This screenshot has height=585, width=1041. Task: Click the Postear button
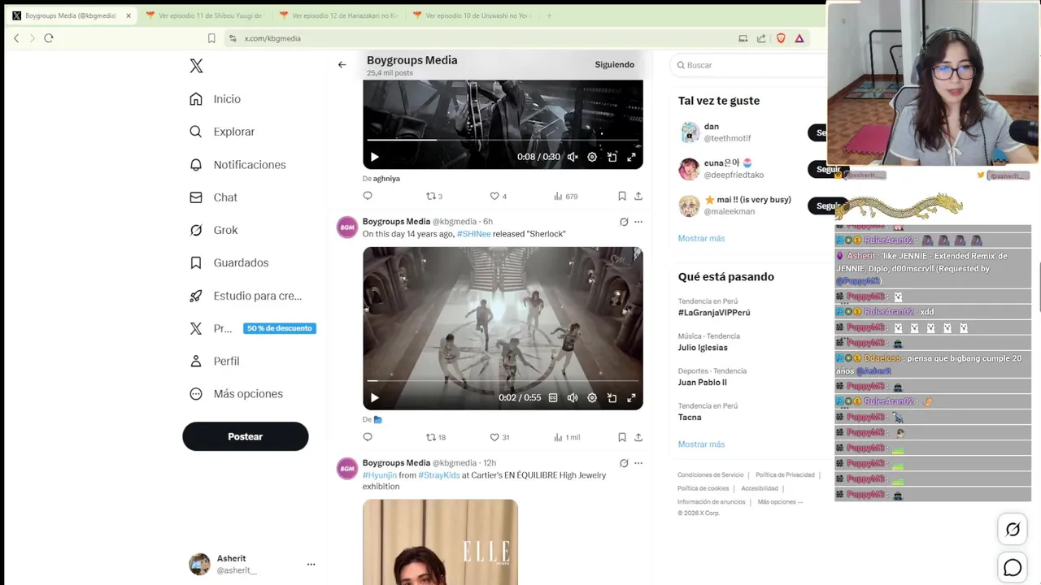coord(245,436)
